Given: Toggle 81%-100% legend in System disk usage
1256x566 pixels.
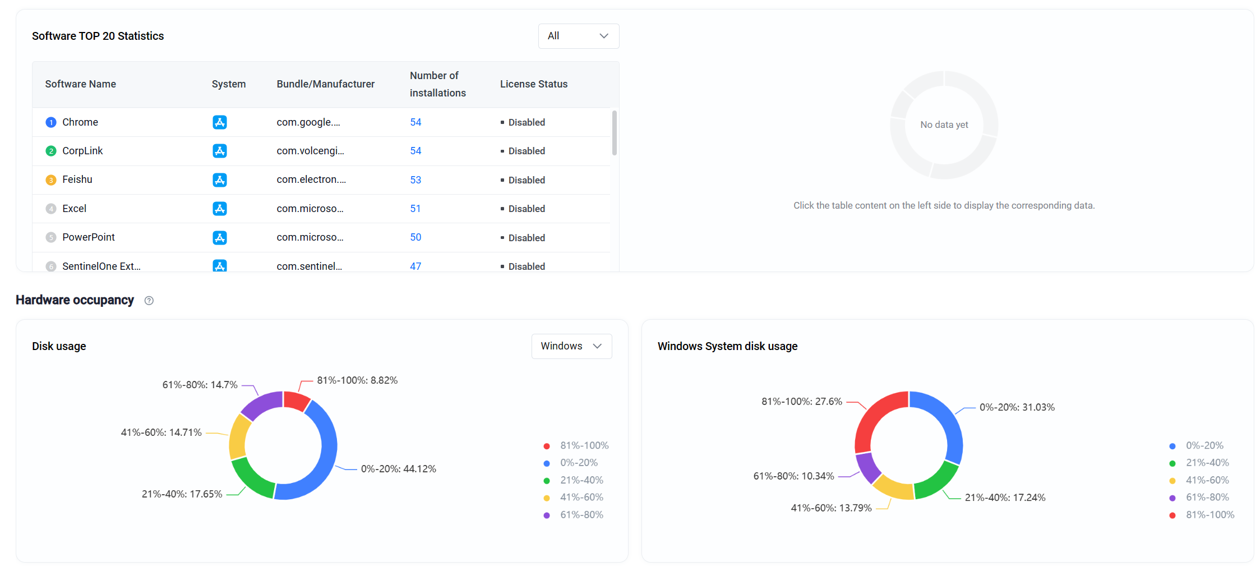Looking at the screenshot, I should click(x=1202, y=515).
